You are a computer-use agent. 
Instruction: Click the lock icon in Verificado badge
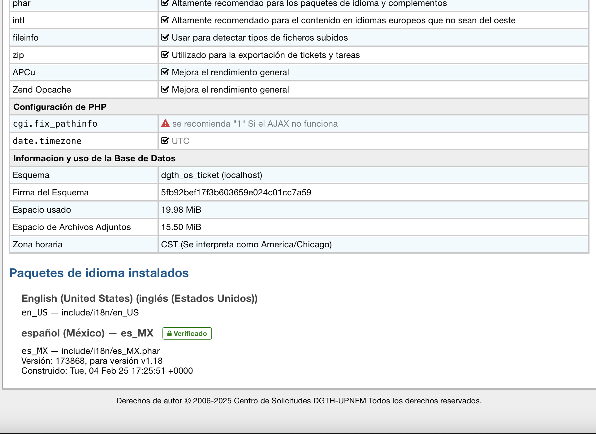click(x=169, y=333)
